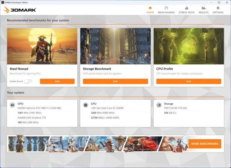
Task: Click the Home house icon
Action: 150,8
